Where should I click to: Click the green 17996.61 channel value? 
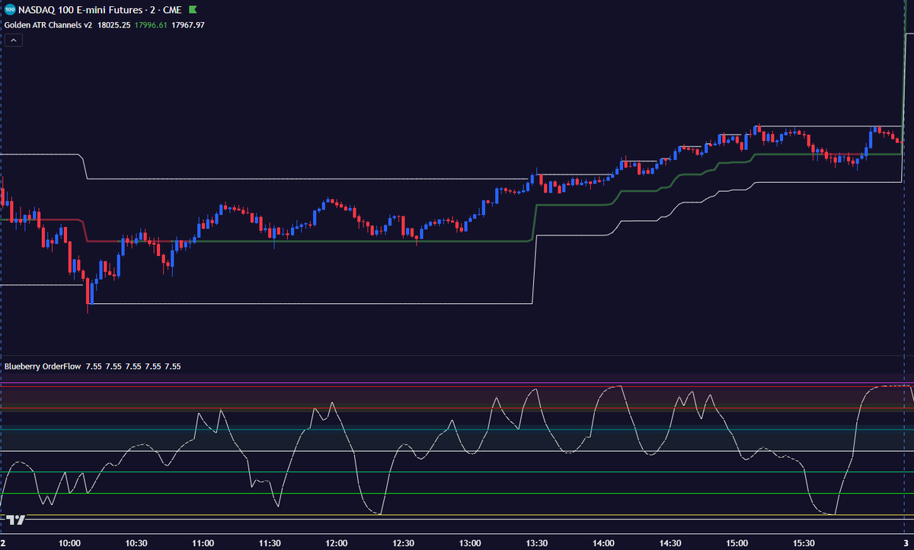point(151,24)
